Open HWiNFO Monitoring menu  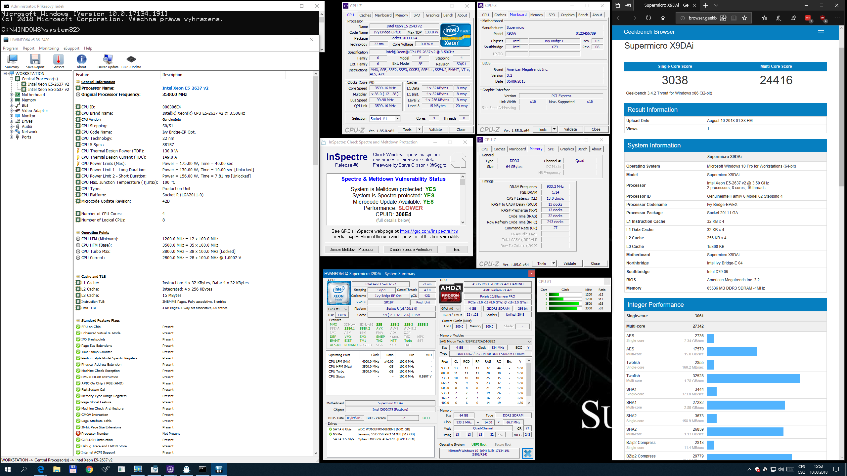point(49,48)
